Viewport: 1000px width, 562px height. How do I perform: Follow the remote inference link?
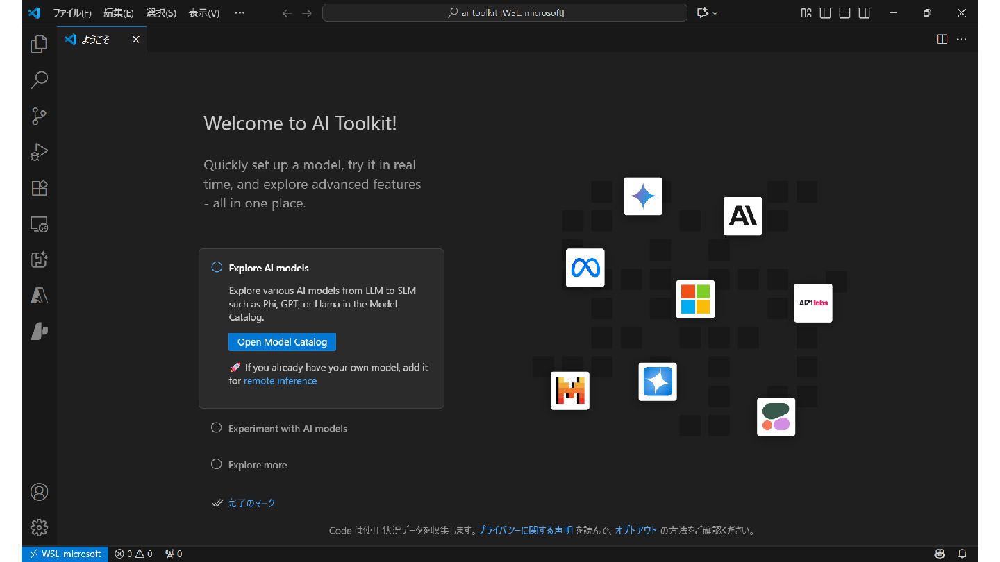(280, 381)
